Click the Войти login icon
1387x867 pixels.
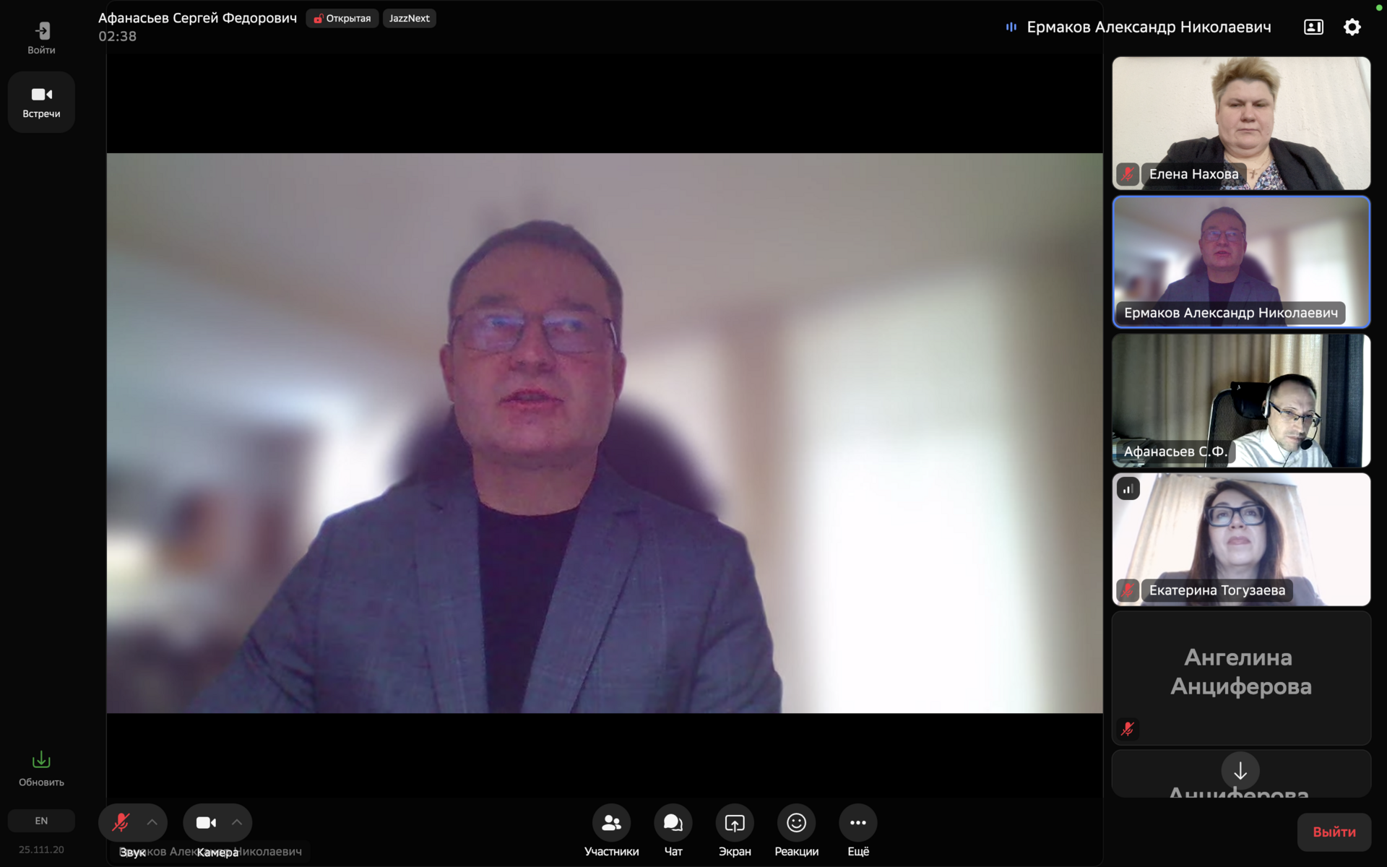click(42, 31)
